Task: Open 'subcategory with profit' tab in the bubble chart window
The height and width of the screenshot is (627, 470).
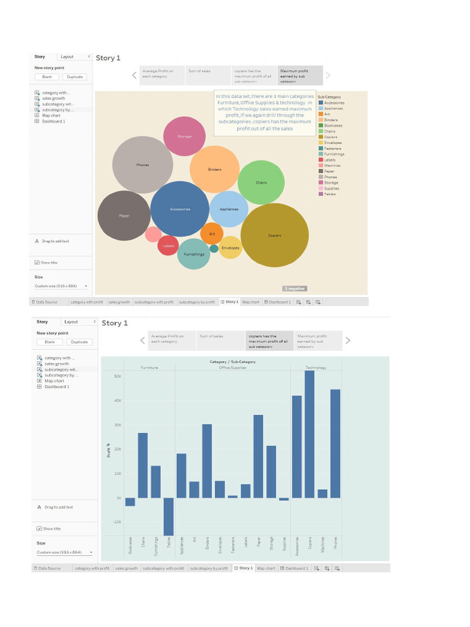Action: pyautogui.click(x=154, y=302)
